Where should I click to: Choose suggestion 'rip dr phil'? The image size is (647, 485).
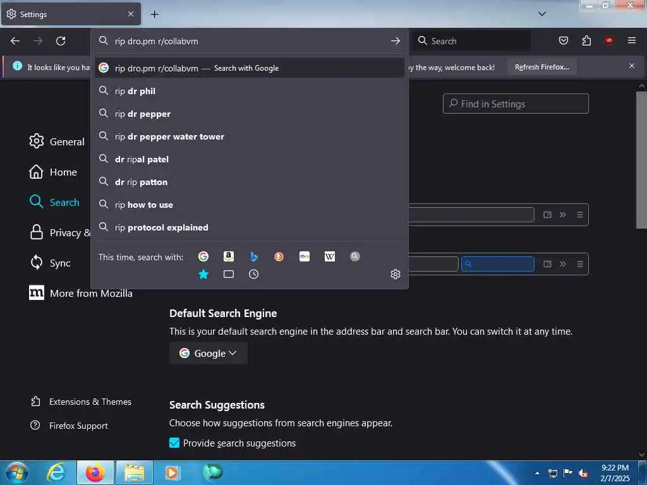pyautogui.click(x=249, y=91)
